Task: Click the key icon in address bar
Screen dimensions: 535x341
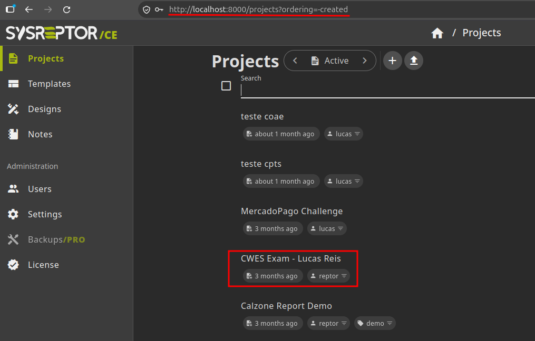Action: click(159, 9)
